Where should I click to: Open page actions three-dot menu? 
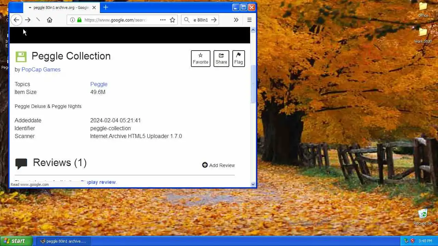pos(163,20)
